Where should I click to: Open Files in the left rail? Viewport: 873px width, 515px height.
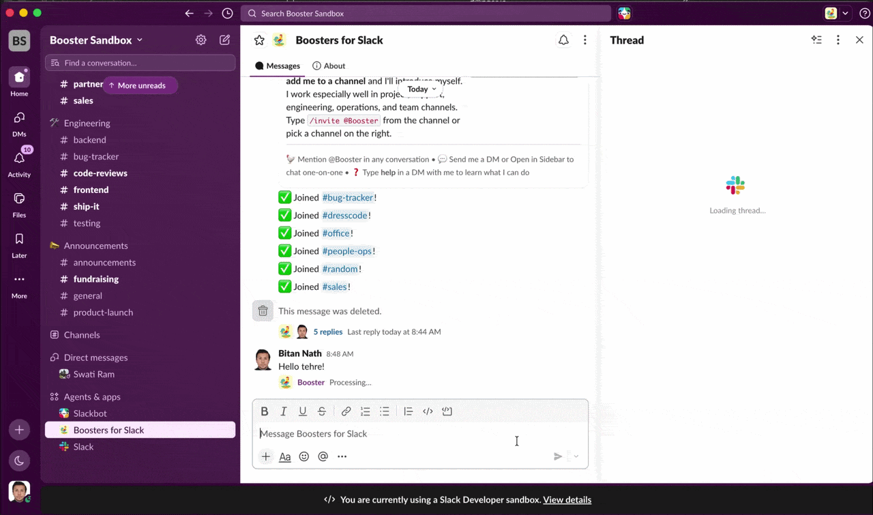pos(19,204)
